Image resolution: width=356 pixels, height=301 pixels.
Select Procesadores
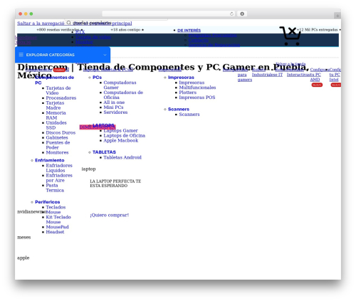pos(61,97)
